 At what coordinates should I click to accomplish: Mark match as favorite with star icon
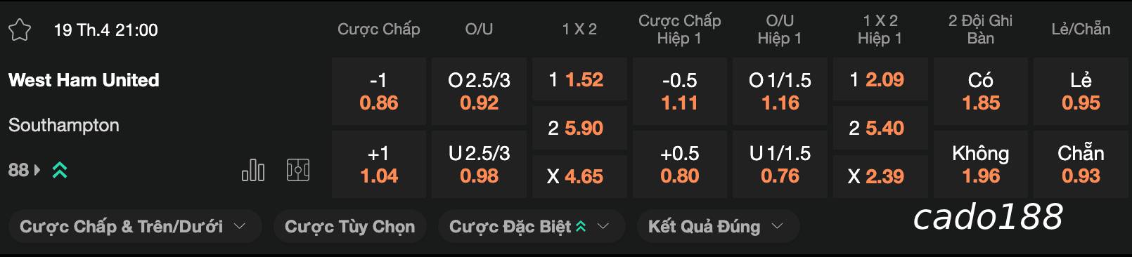tap(20, 30)
